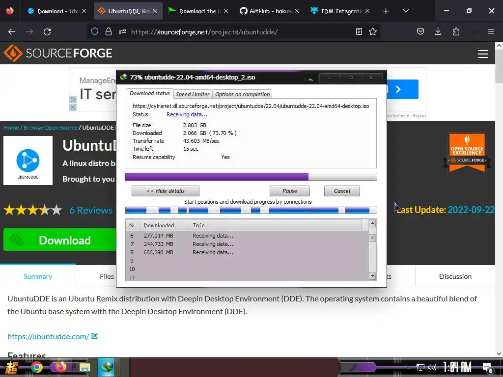503x377 pixels.
Task: Open the https://ubuntudde.com/ link
Action: 48,336
